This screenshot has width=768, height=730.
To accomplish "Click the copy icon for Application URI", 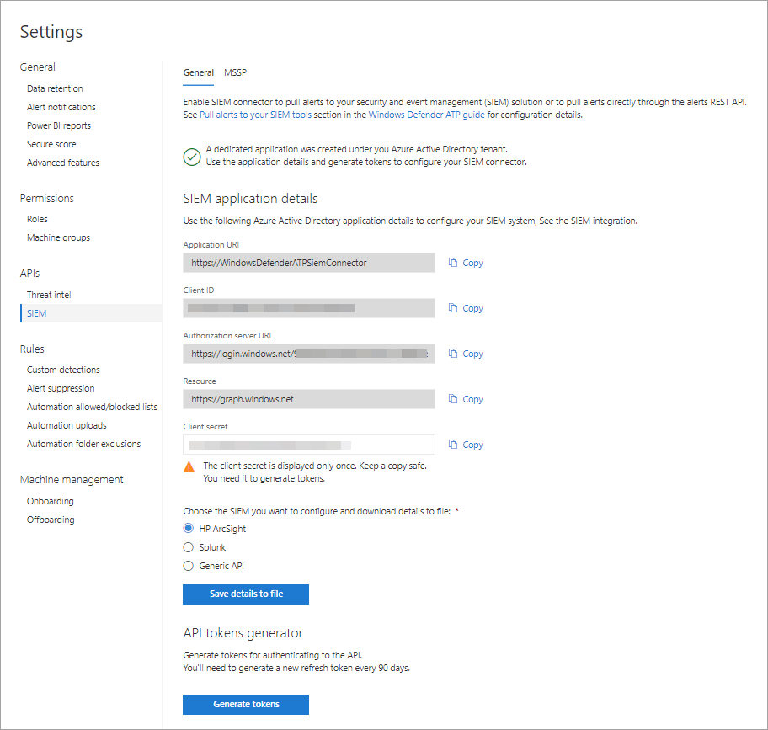I will tap(453, 263).
